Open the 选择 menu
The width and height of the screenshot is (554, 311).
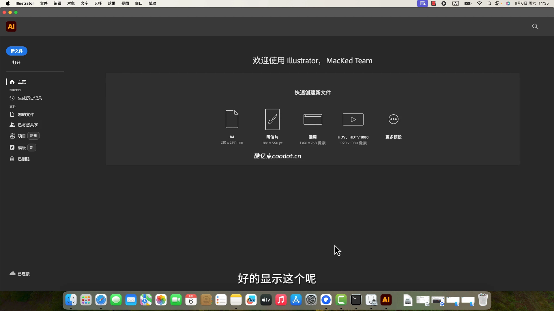(x=98, y=3)
